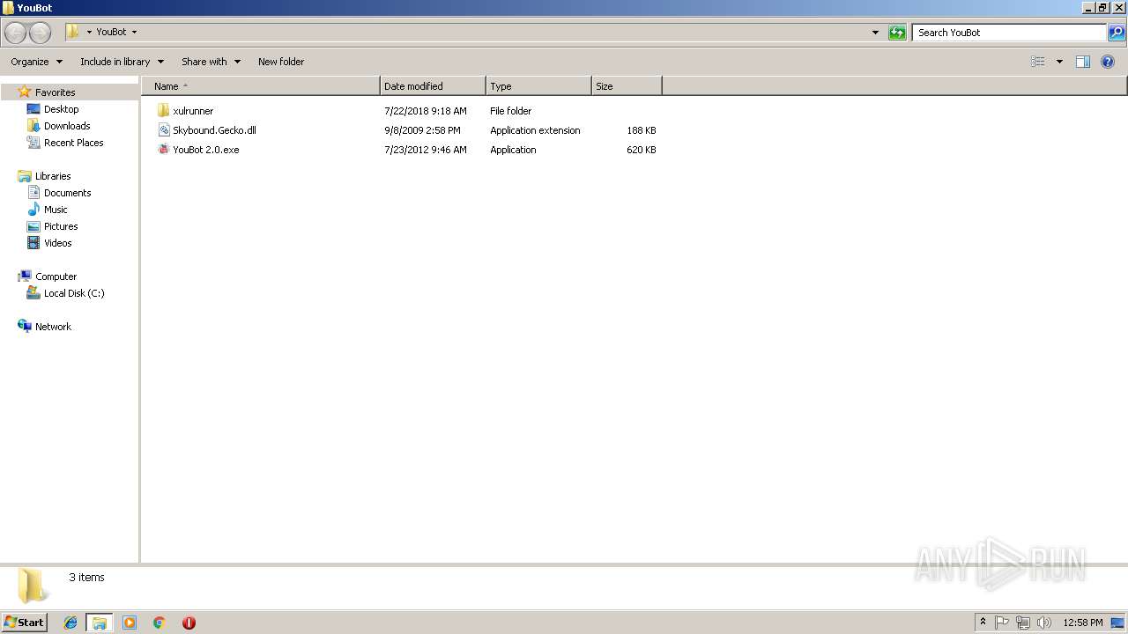This screenshot has height=634, width=1128.
Task: Click the 9/8/2009 2:58 PM date
Action: (x=422, y=130)
